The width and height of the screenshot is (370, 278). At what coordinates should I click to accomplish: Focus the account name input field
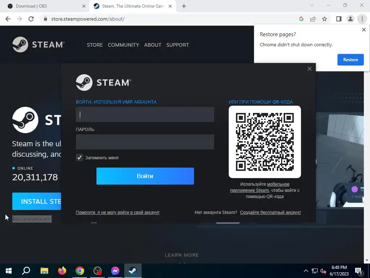click(145, 114)
